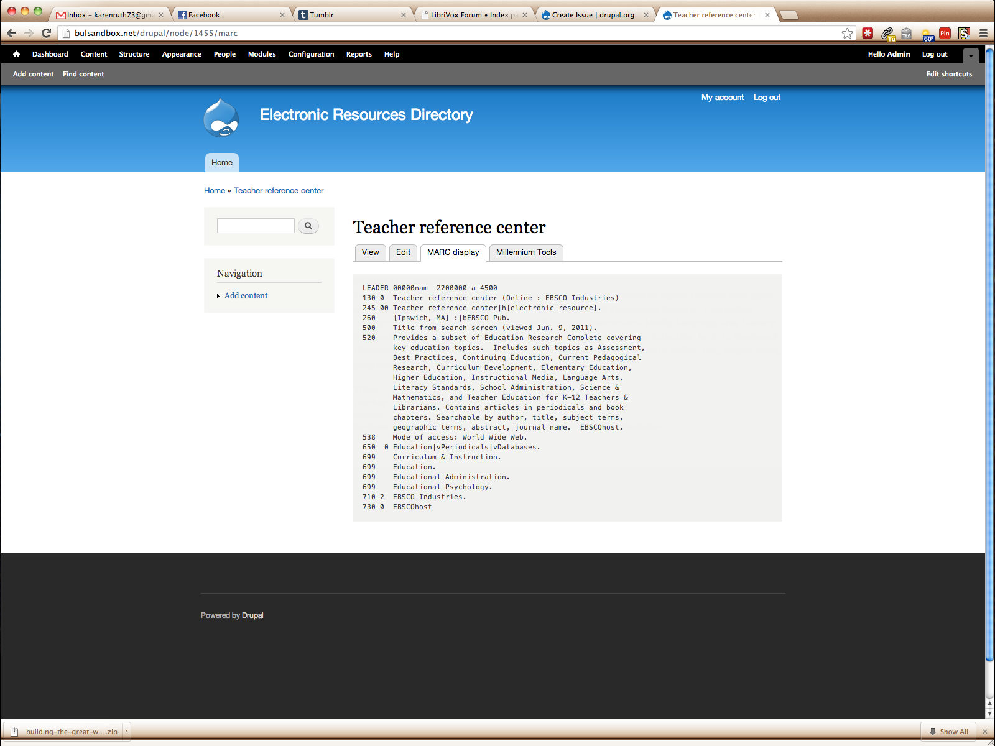Open the My account link

click(723, 98)
